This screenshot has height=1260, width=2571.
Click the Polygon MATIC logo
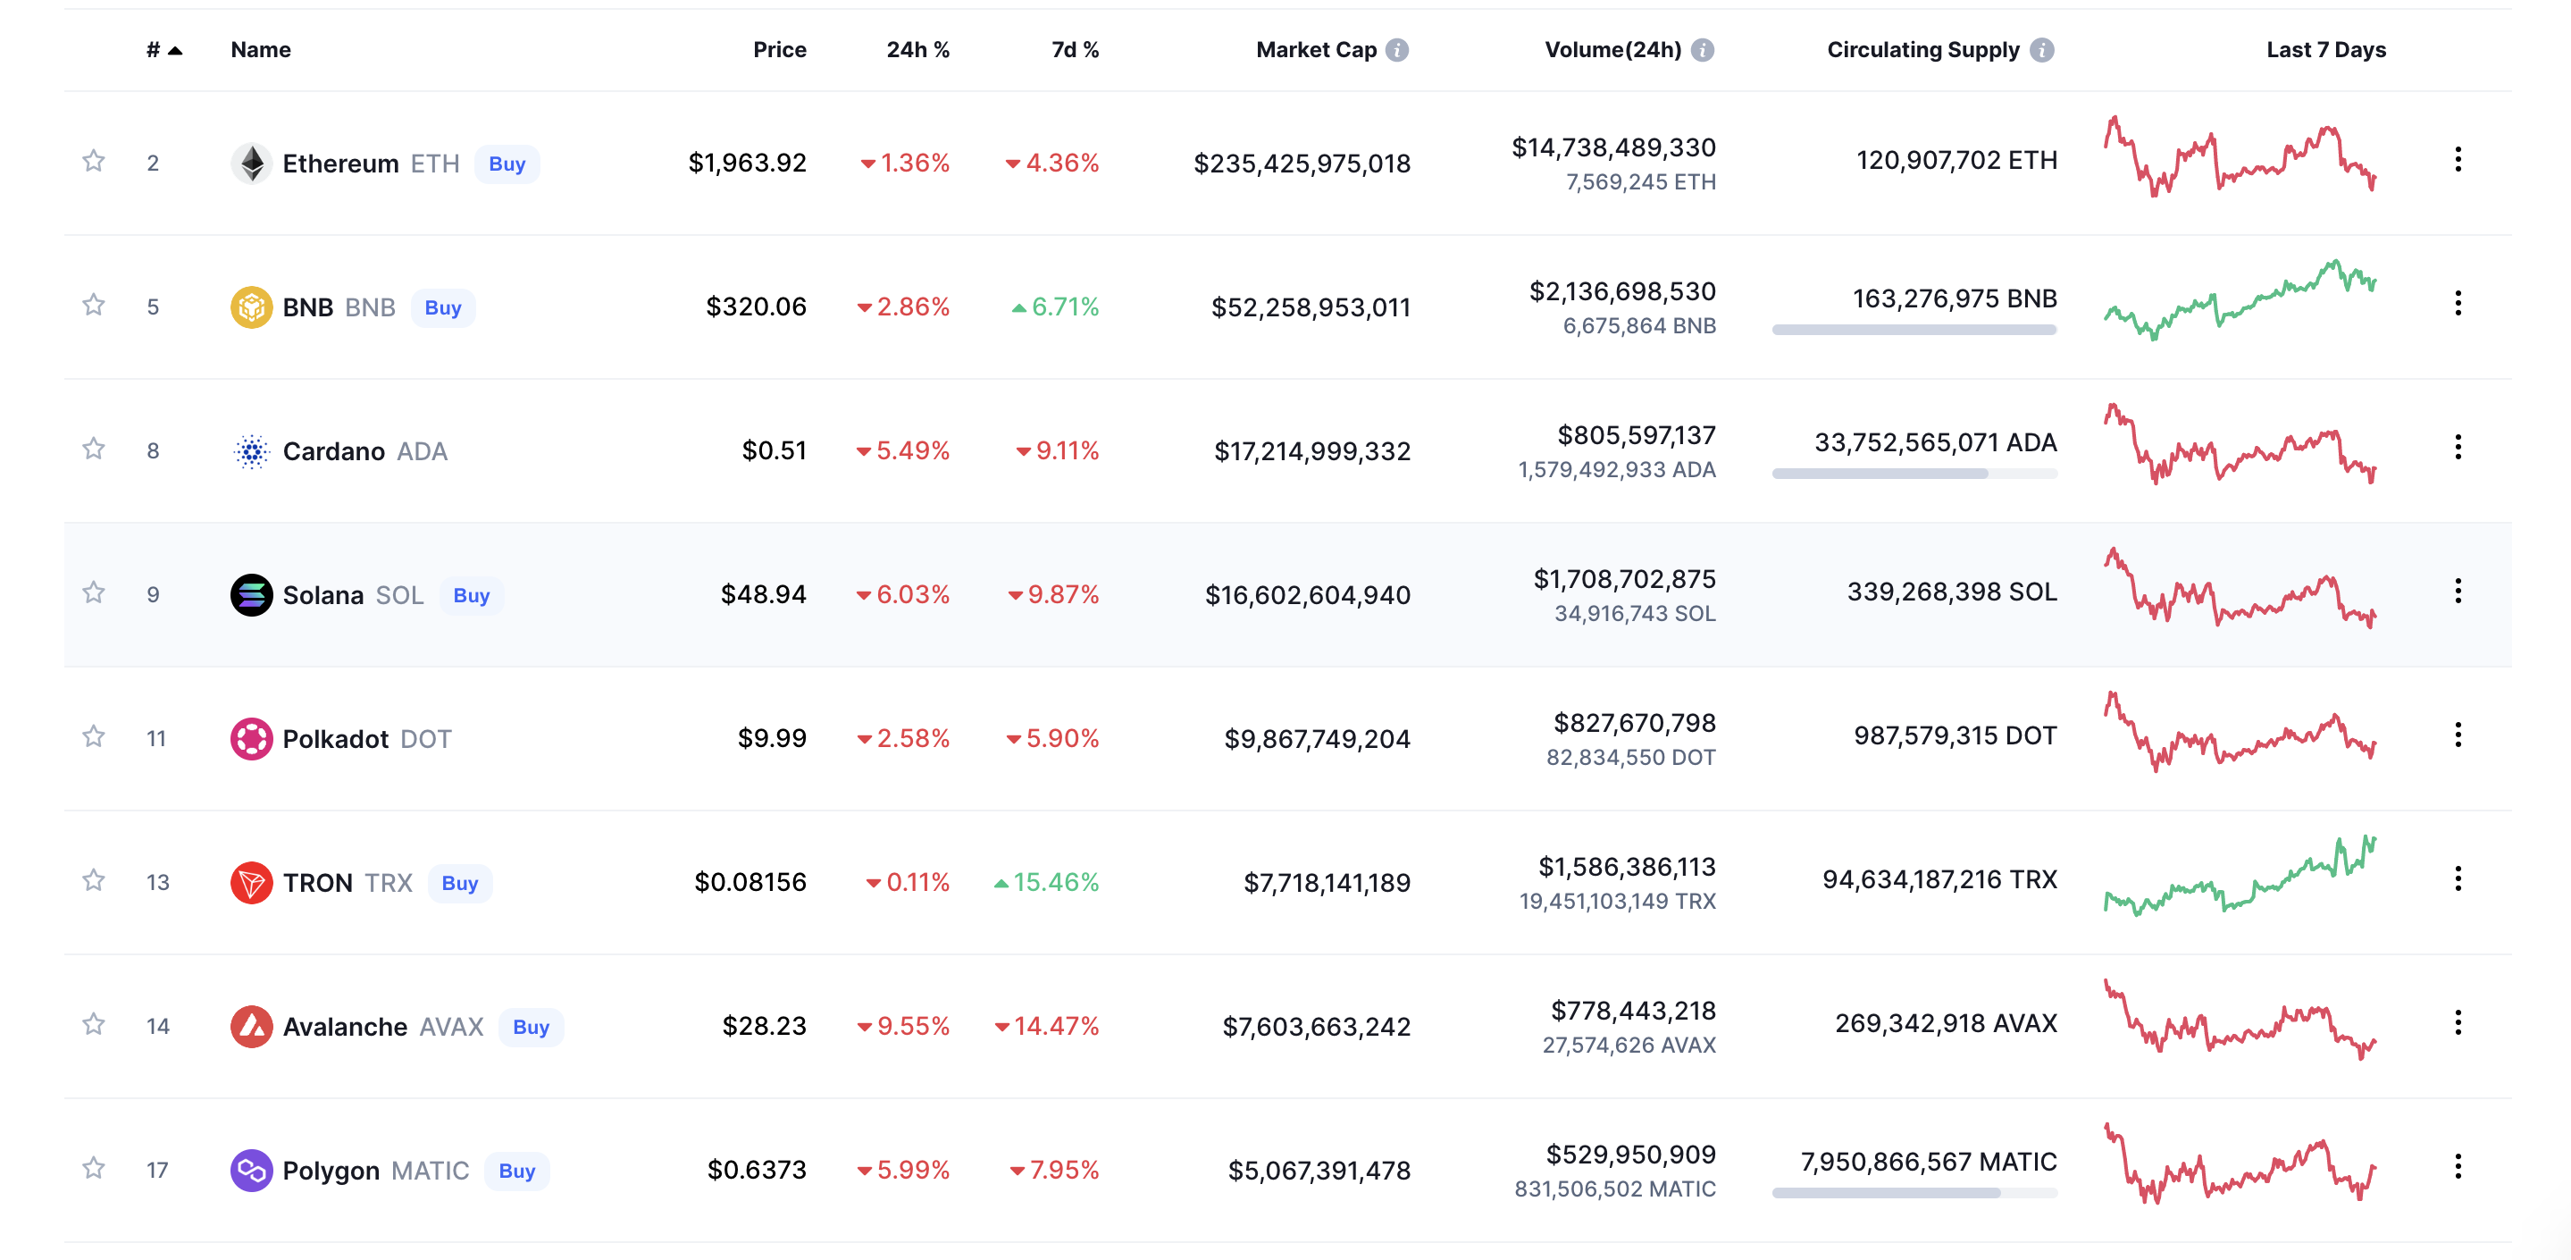point(253,1169)
